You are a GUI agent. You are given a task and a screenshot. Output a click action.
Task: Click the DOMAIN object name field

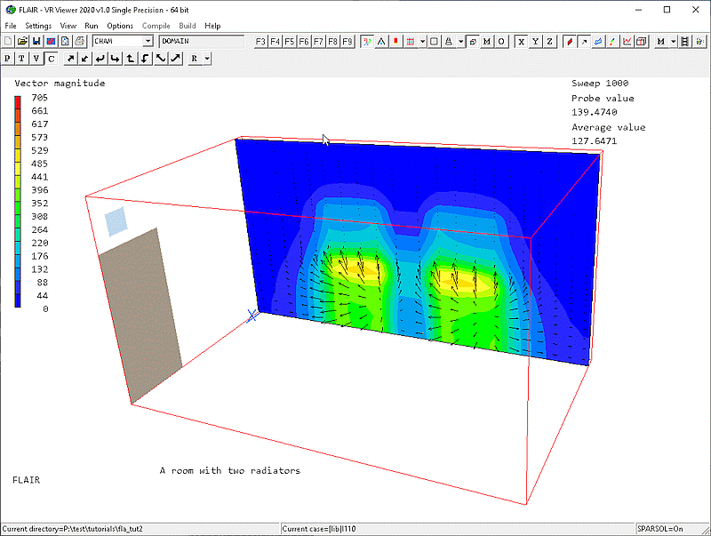tap(201, 41)
